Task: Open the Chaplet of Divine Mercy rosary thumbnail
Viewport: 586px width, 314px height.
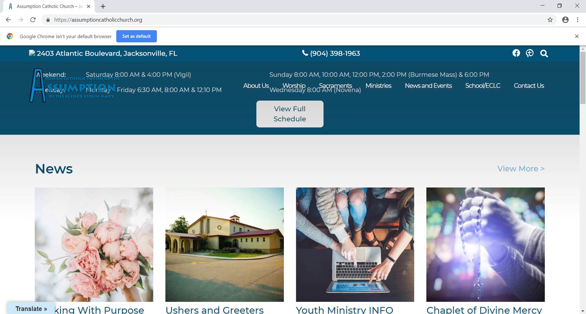Action: 485,245
